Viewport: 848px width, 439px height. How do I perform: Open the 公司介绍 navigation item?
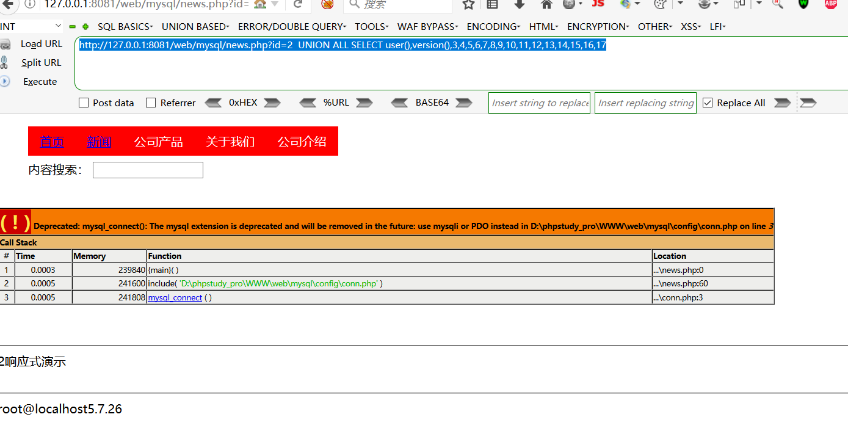[x=302, y=142]
